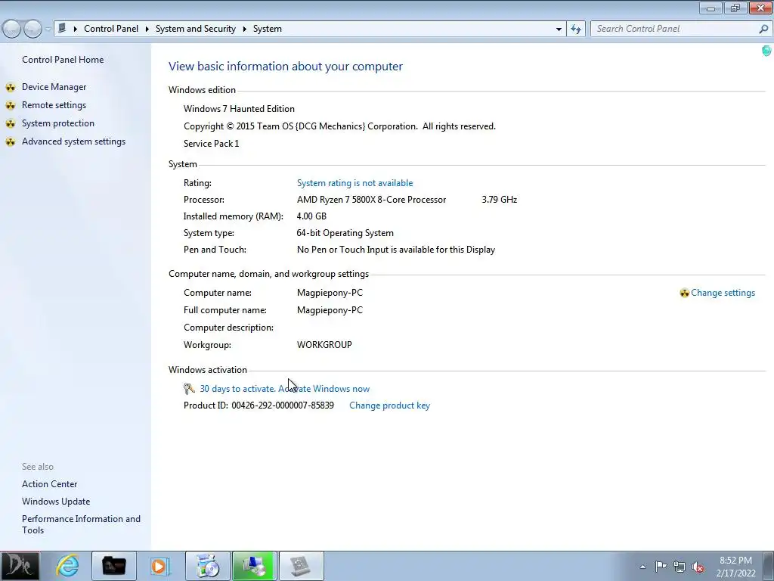Click the Device Manager shield icon
Viewport: 774px width, 581px height.
coord(11,88)
